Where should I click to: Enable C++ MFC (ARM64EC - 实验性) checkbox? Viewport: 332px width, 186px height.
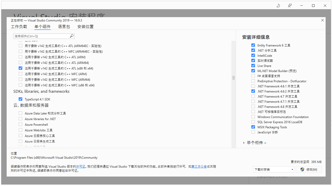[20, 51]
